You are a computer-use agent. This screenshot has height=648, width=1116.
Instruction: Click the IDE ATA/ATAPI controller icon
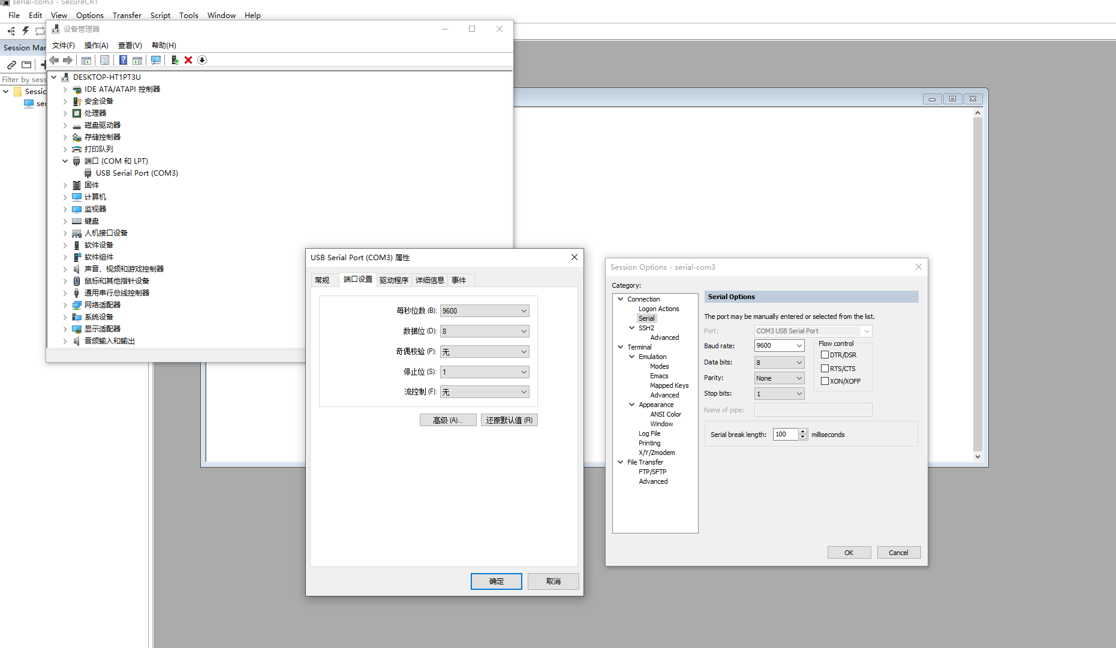coord(77,89)
